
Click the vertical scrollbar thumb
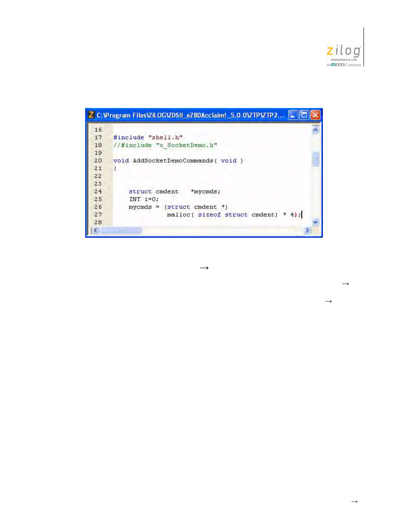[316, 159]
